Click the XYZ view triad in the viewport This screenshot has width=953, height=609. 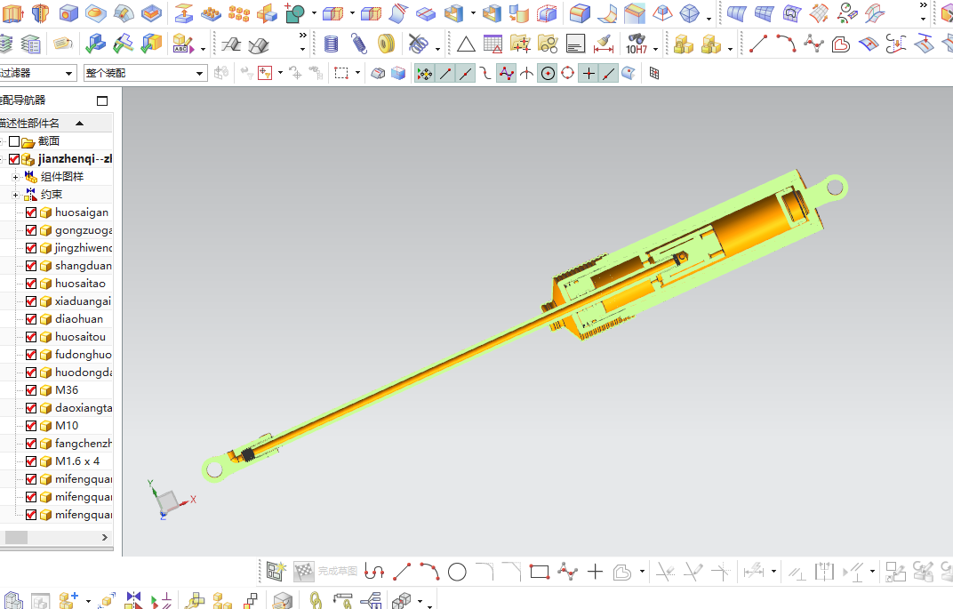tap(170, 501)
